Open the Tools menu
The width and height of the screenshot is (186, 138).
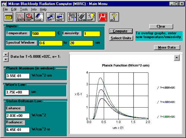(24, 9)
